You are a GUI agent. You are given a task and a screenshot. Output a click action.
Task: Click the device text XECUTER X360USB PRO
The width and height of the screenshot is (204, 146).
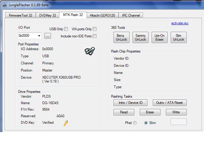tap(61, 77)
